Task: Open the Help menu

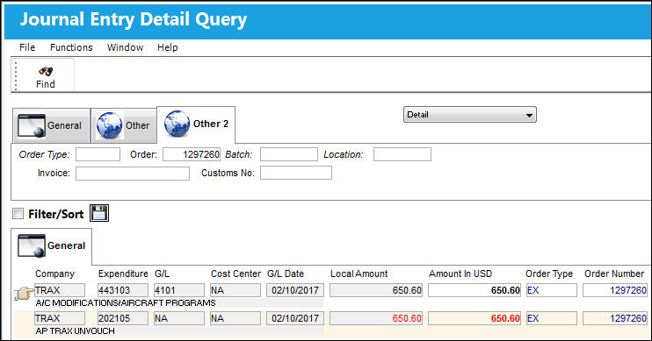Action: [x=168, y=47]
